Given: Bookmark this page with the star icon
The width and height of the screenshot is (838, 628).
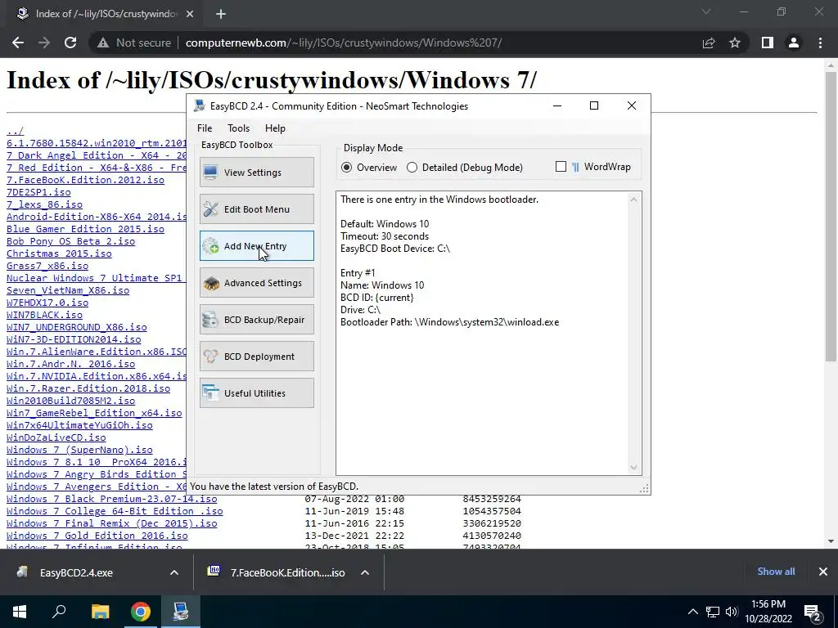Looking at the screenshot, I should click(735, 43).
